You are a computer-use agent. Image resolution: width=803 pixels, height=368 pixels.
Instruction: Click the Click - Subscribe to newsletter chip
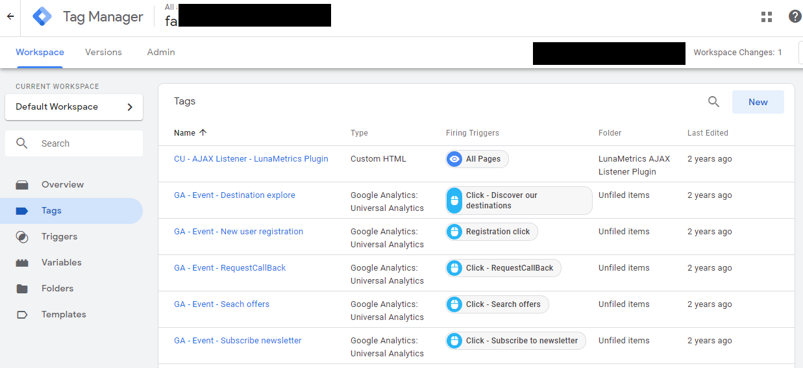(515, 341)
